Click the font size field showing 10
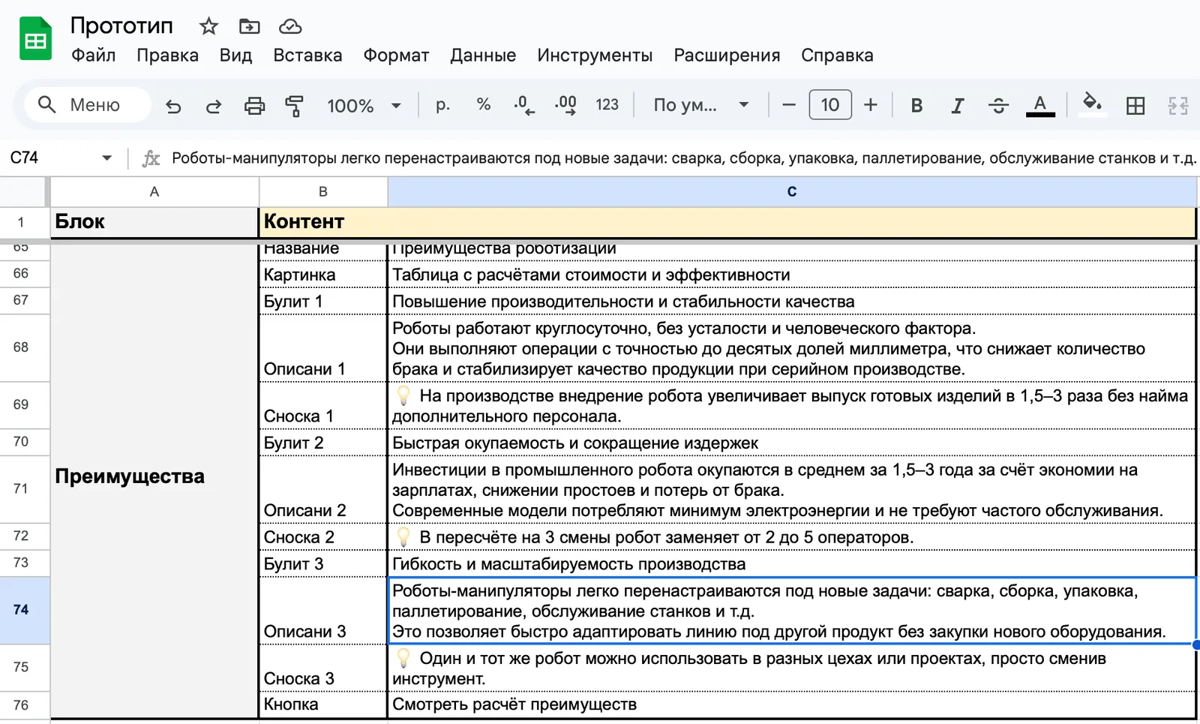1200x724 pixels. point(829,105)
